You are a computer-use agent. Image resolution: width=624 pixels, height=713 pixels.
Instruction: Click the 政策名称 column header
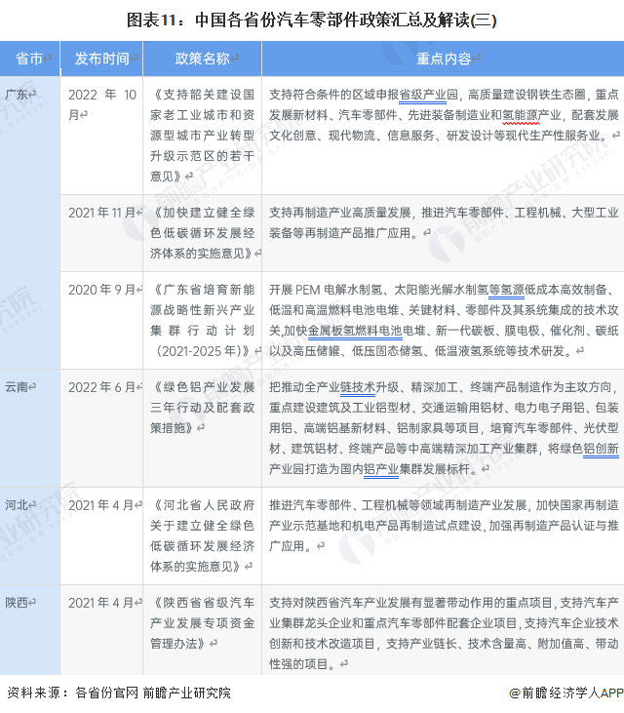click(202, 59)
